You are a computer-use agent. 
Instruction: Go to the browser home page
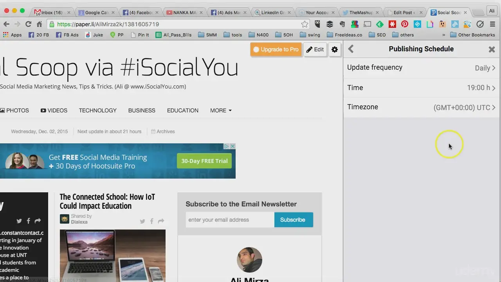pos(39,24)
